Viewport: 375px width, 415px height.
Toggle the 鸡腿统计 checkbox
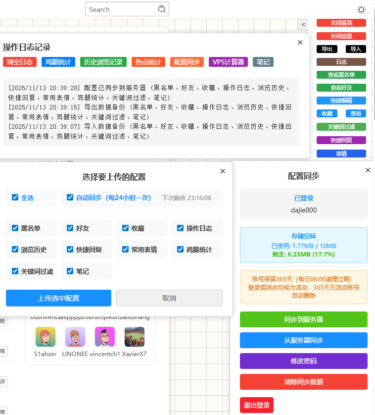pyautogui.click(x=180, y=250)
